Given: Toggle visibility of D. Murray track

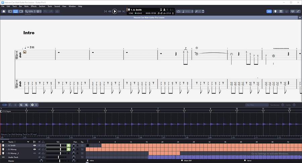Looking at the screenshot, I should coord(35,149).
